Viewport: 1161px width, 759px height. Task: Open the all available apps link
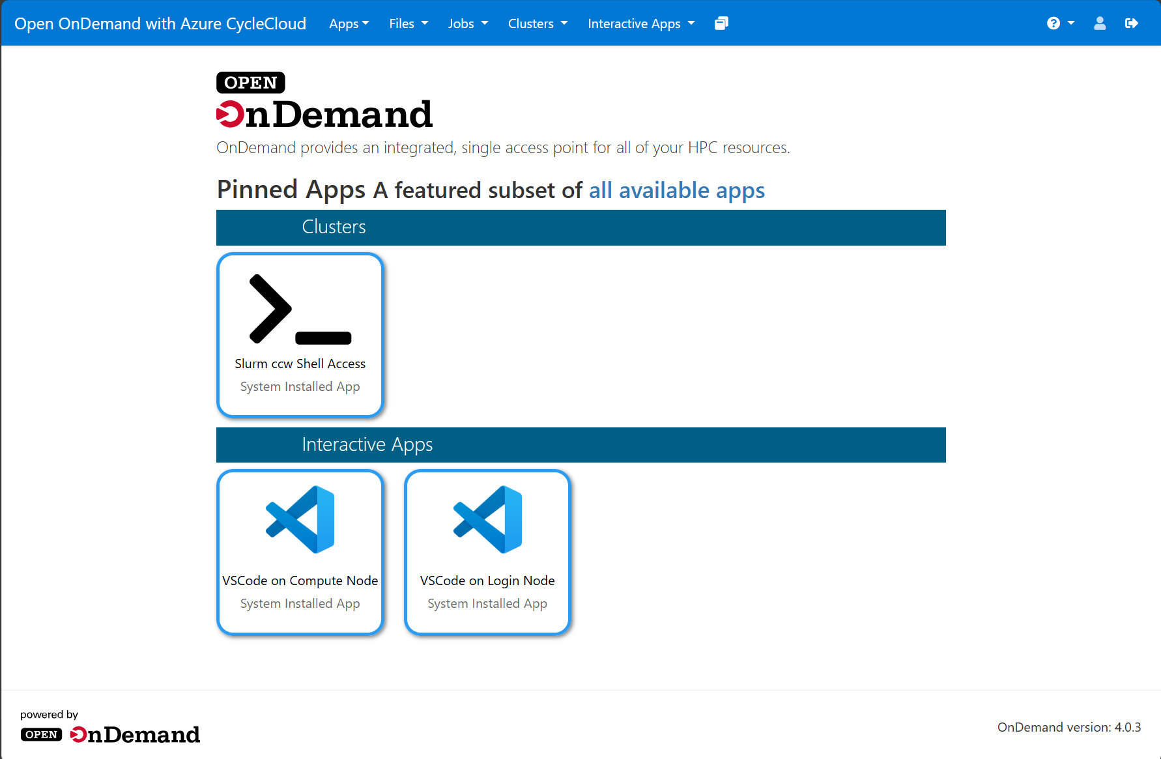point(677,190)
